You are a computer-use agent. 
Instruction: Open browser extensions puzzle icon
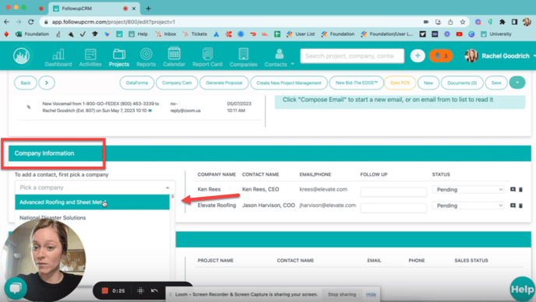503,22
